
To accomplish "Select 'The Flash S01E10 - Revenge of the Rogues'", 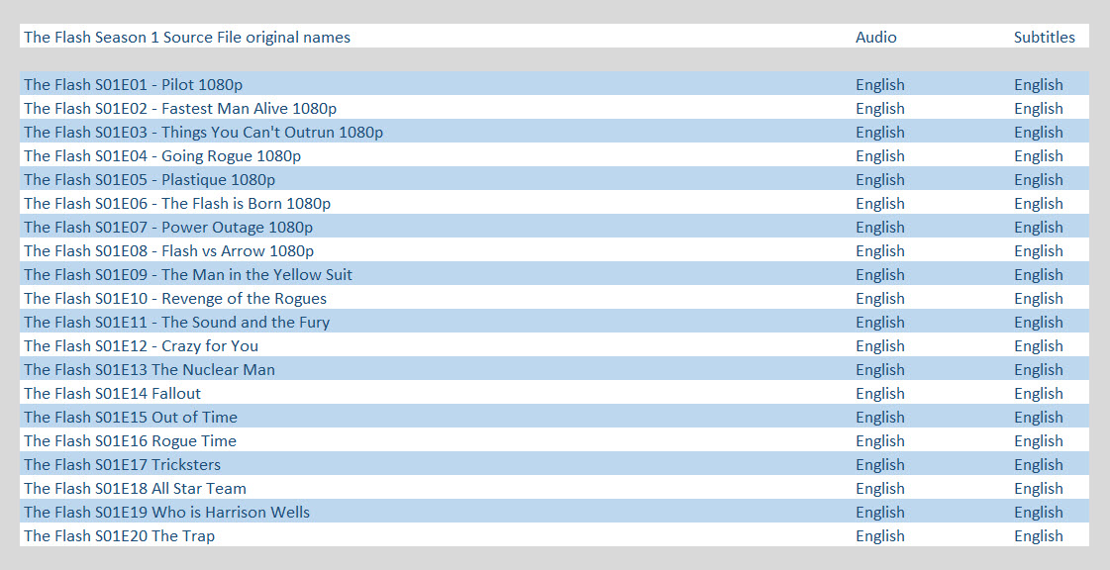I will pyautogui.click(x=175, y=298).
